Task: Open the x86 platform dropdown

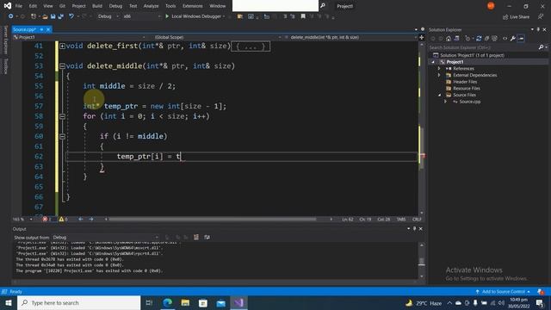Action: pos(141,16)
